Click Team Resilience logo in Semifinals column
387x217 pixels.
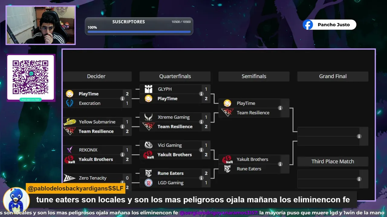227,113
